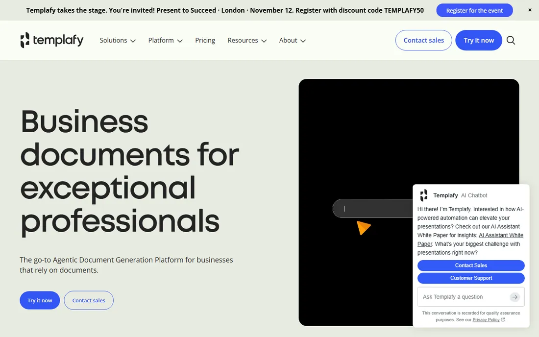
Task: Click the 'Present to Succeed' announcement text
Action: [186, 10]
